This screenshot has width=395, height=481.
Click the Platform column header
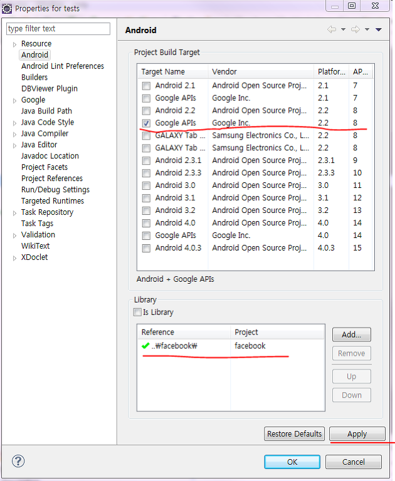point(332,72)
